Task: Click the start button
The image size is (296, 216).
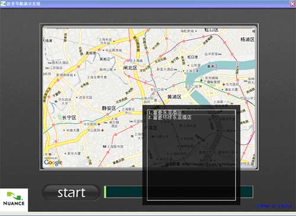Action: tap(71, 193)
